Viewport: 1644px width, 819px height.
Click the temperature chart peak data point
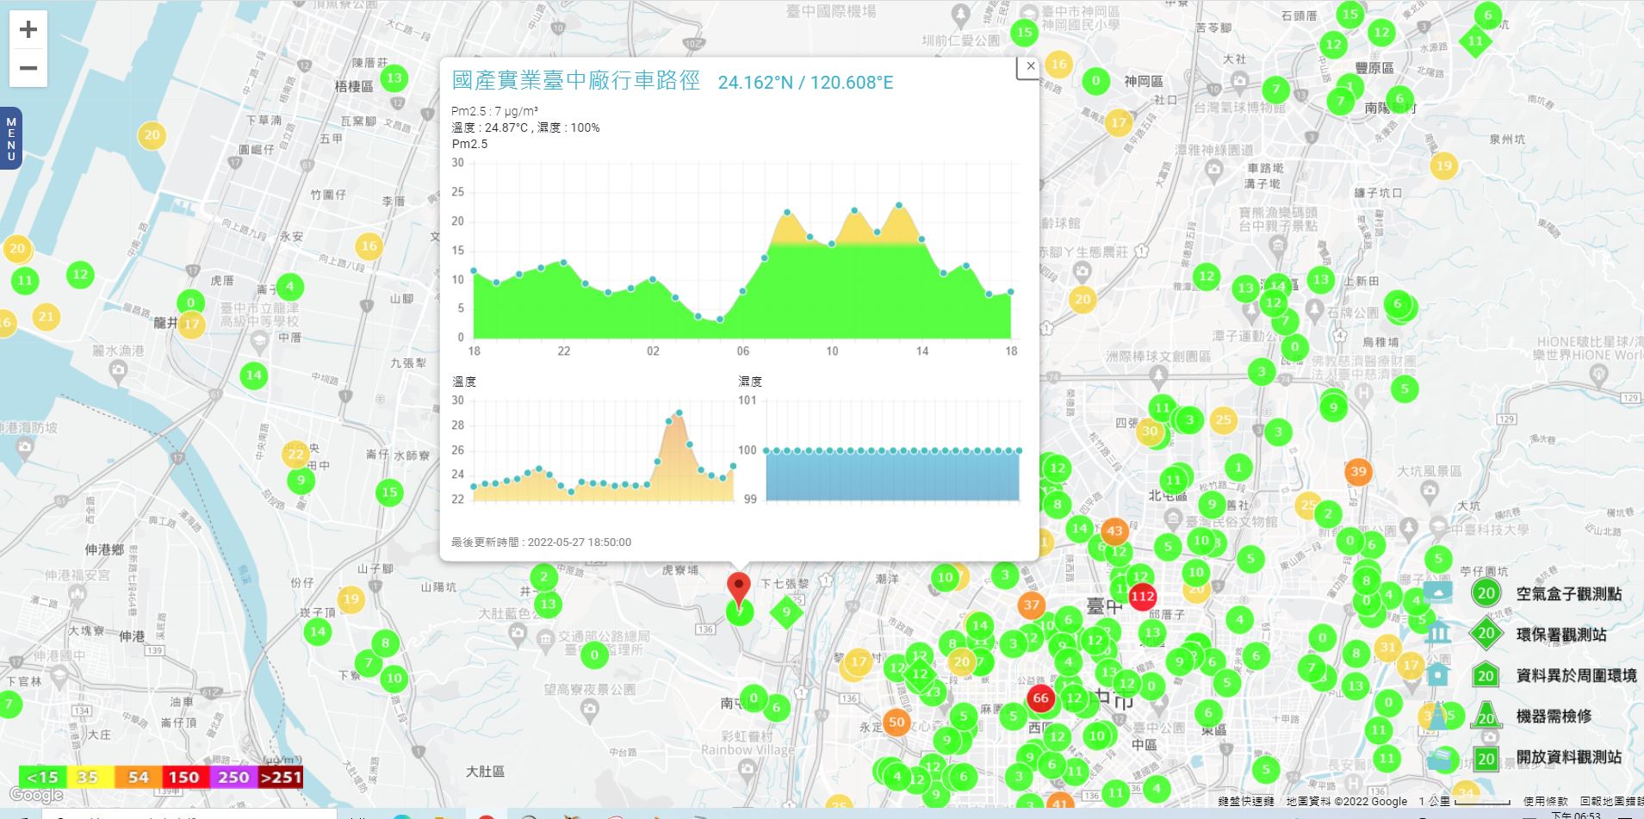679,413
